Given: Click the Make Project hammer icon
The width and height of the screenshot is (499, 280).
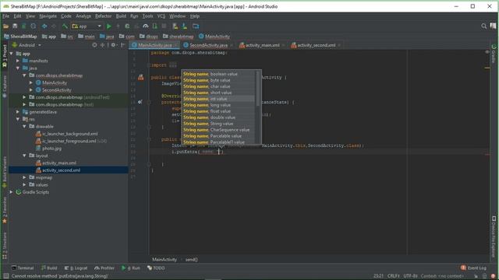Looking at the screenshot, I should 65,26.
